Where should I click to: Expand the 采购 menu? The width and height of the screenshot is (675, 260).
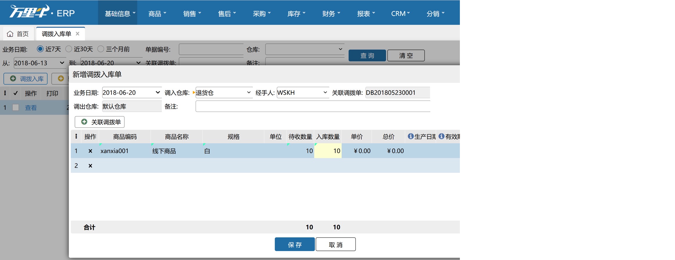tap(262, 13)
